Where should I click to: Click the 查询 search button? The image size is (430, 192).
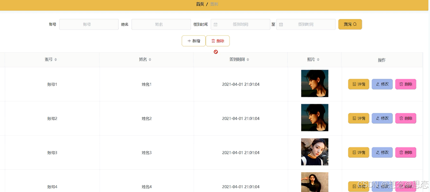[x=350, y=24]
